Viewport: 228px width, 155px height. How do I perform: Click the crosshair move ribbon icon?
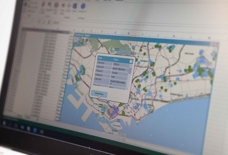tap(68, 5)
